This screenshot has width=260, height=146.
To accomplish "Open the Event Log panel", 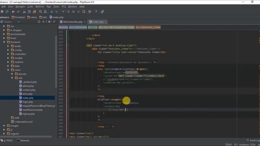I will point(253,141).
